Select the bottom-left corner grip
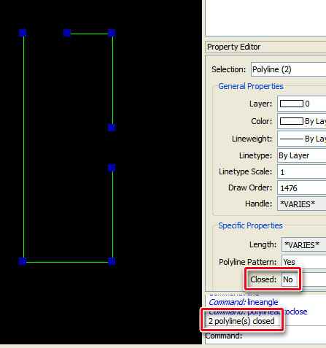326x348 pixels. 23,261
